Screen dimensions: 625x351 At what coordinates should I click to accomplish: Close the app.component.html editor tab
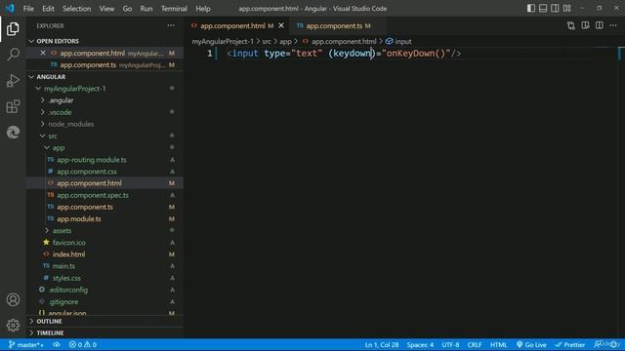click(x=281, y=25)
